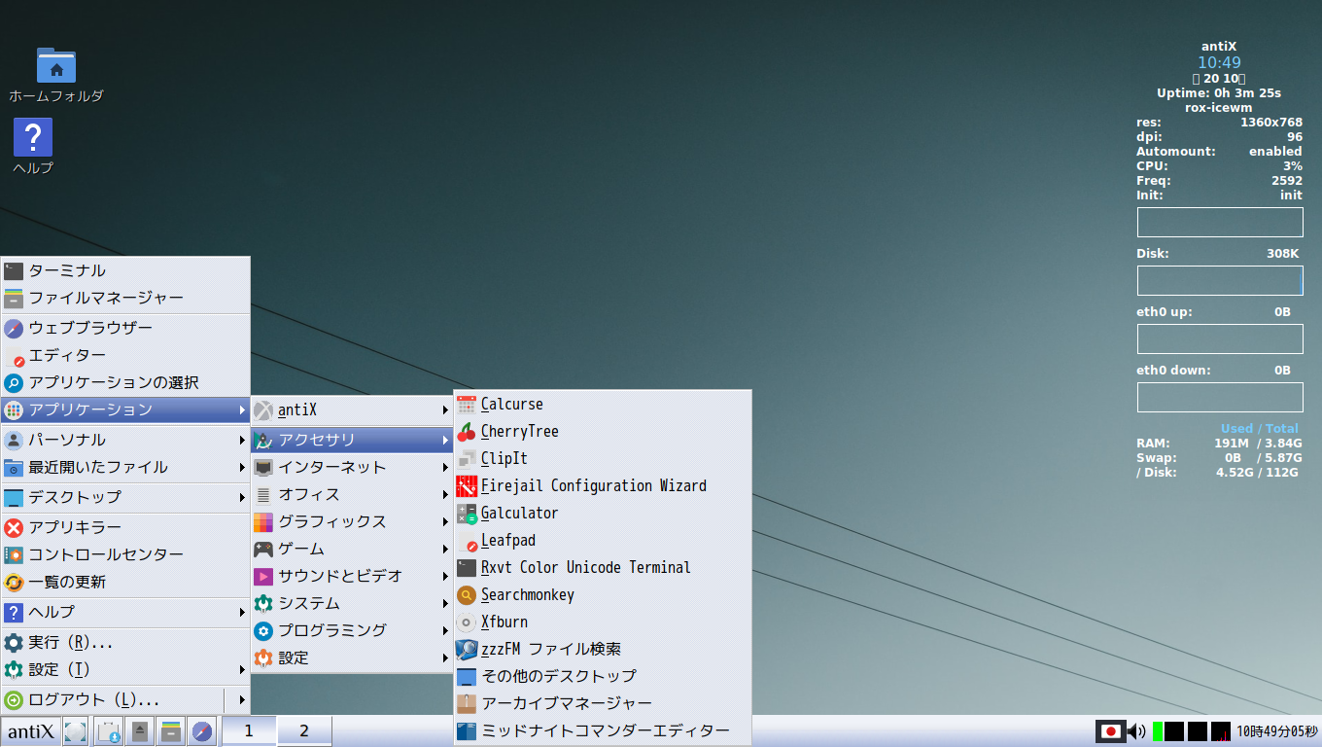Open コントロールセンター control center

point(125,554)
